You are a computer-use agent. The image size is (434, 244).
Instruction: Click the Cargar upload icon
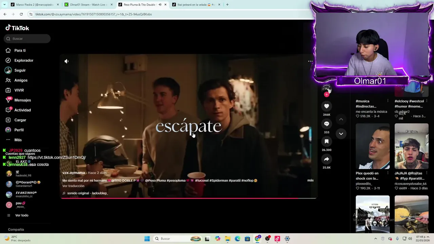pos(8,120)
